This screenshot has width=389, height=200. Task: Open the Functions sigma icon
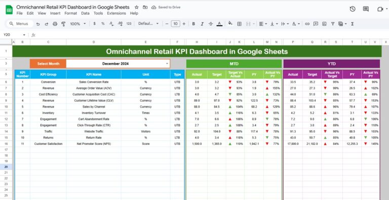353,24
